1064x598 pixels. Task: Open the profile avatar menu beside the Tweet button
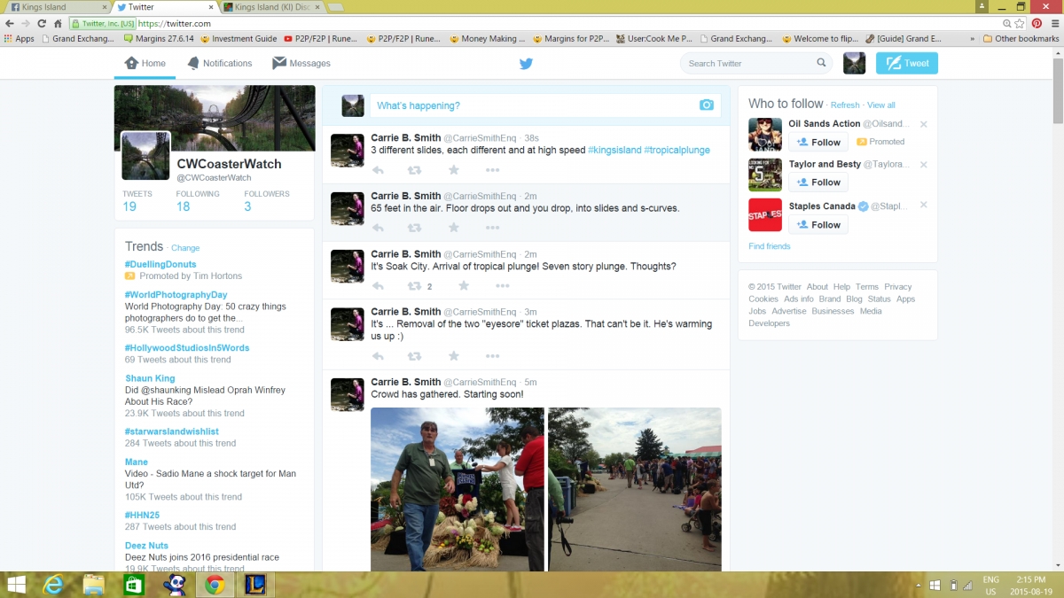pyautogui.click(x=854, y=63)
